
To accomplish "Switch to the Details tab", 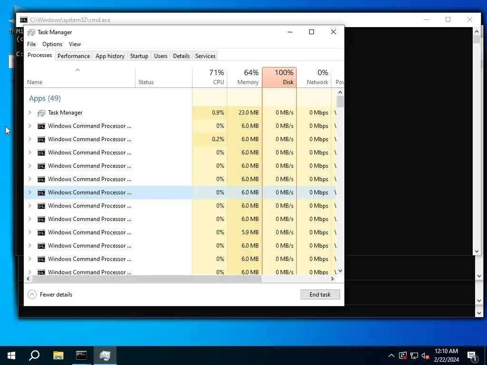I will click(x=181, y=56).
